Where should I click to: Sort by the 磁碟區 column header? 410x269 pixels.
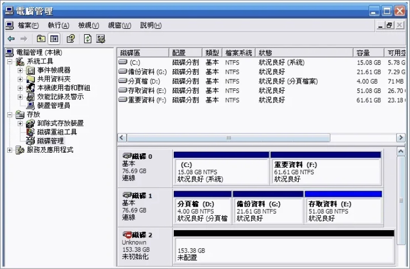tap(143, 53)
